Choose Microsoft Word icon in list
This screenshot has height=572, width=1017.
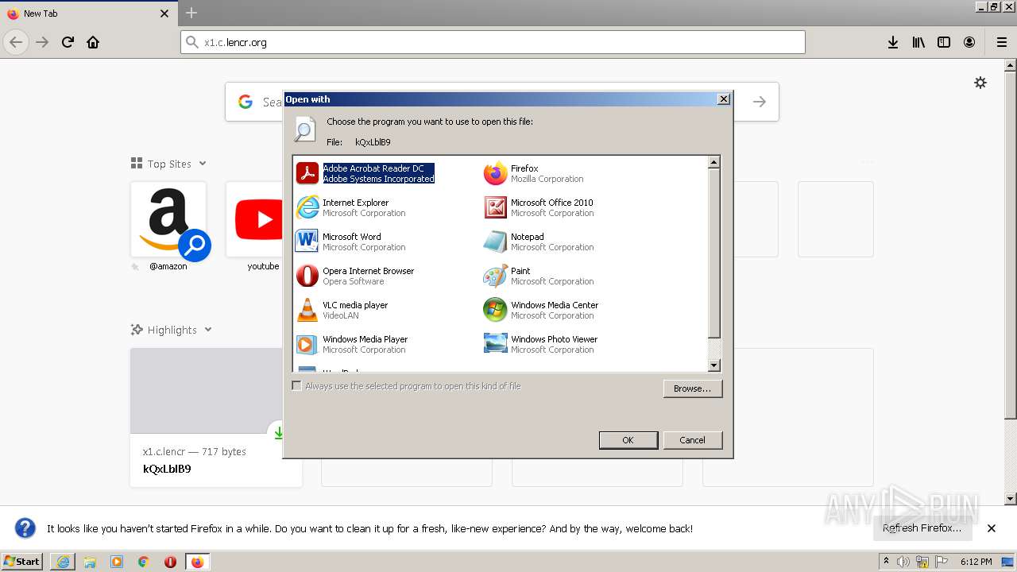pos(307,242)
